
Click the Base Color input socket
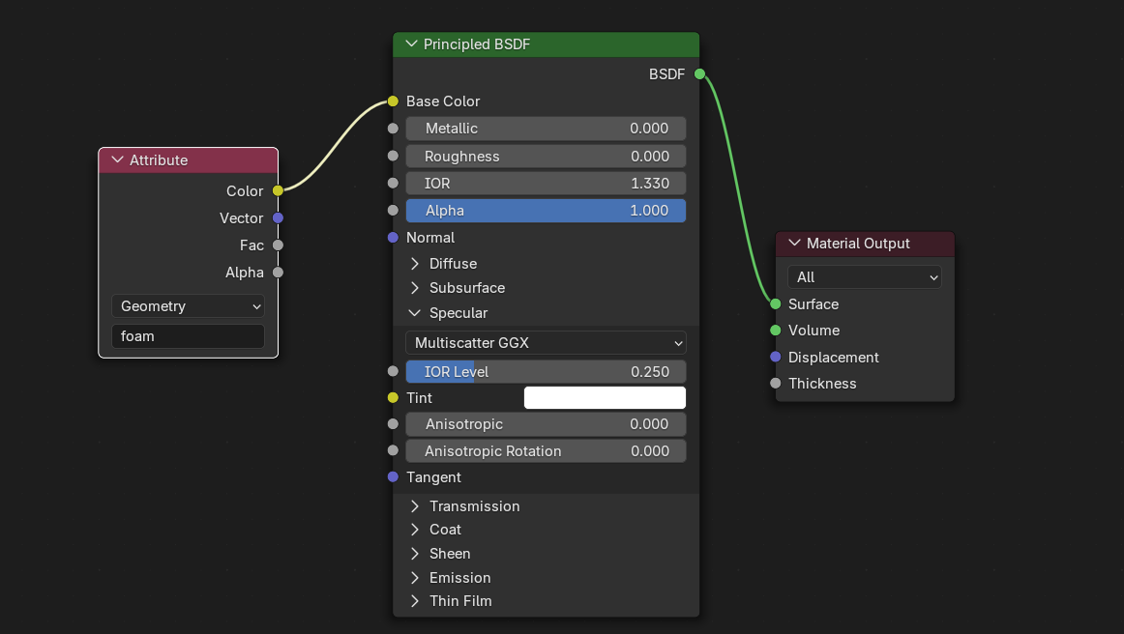[393, 101]
